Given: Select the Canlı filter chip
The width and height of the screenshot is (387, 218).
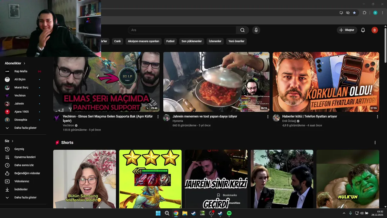Looking at the screenshot, I should (117, 41).
